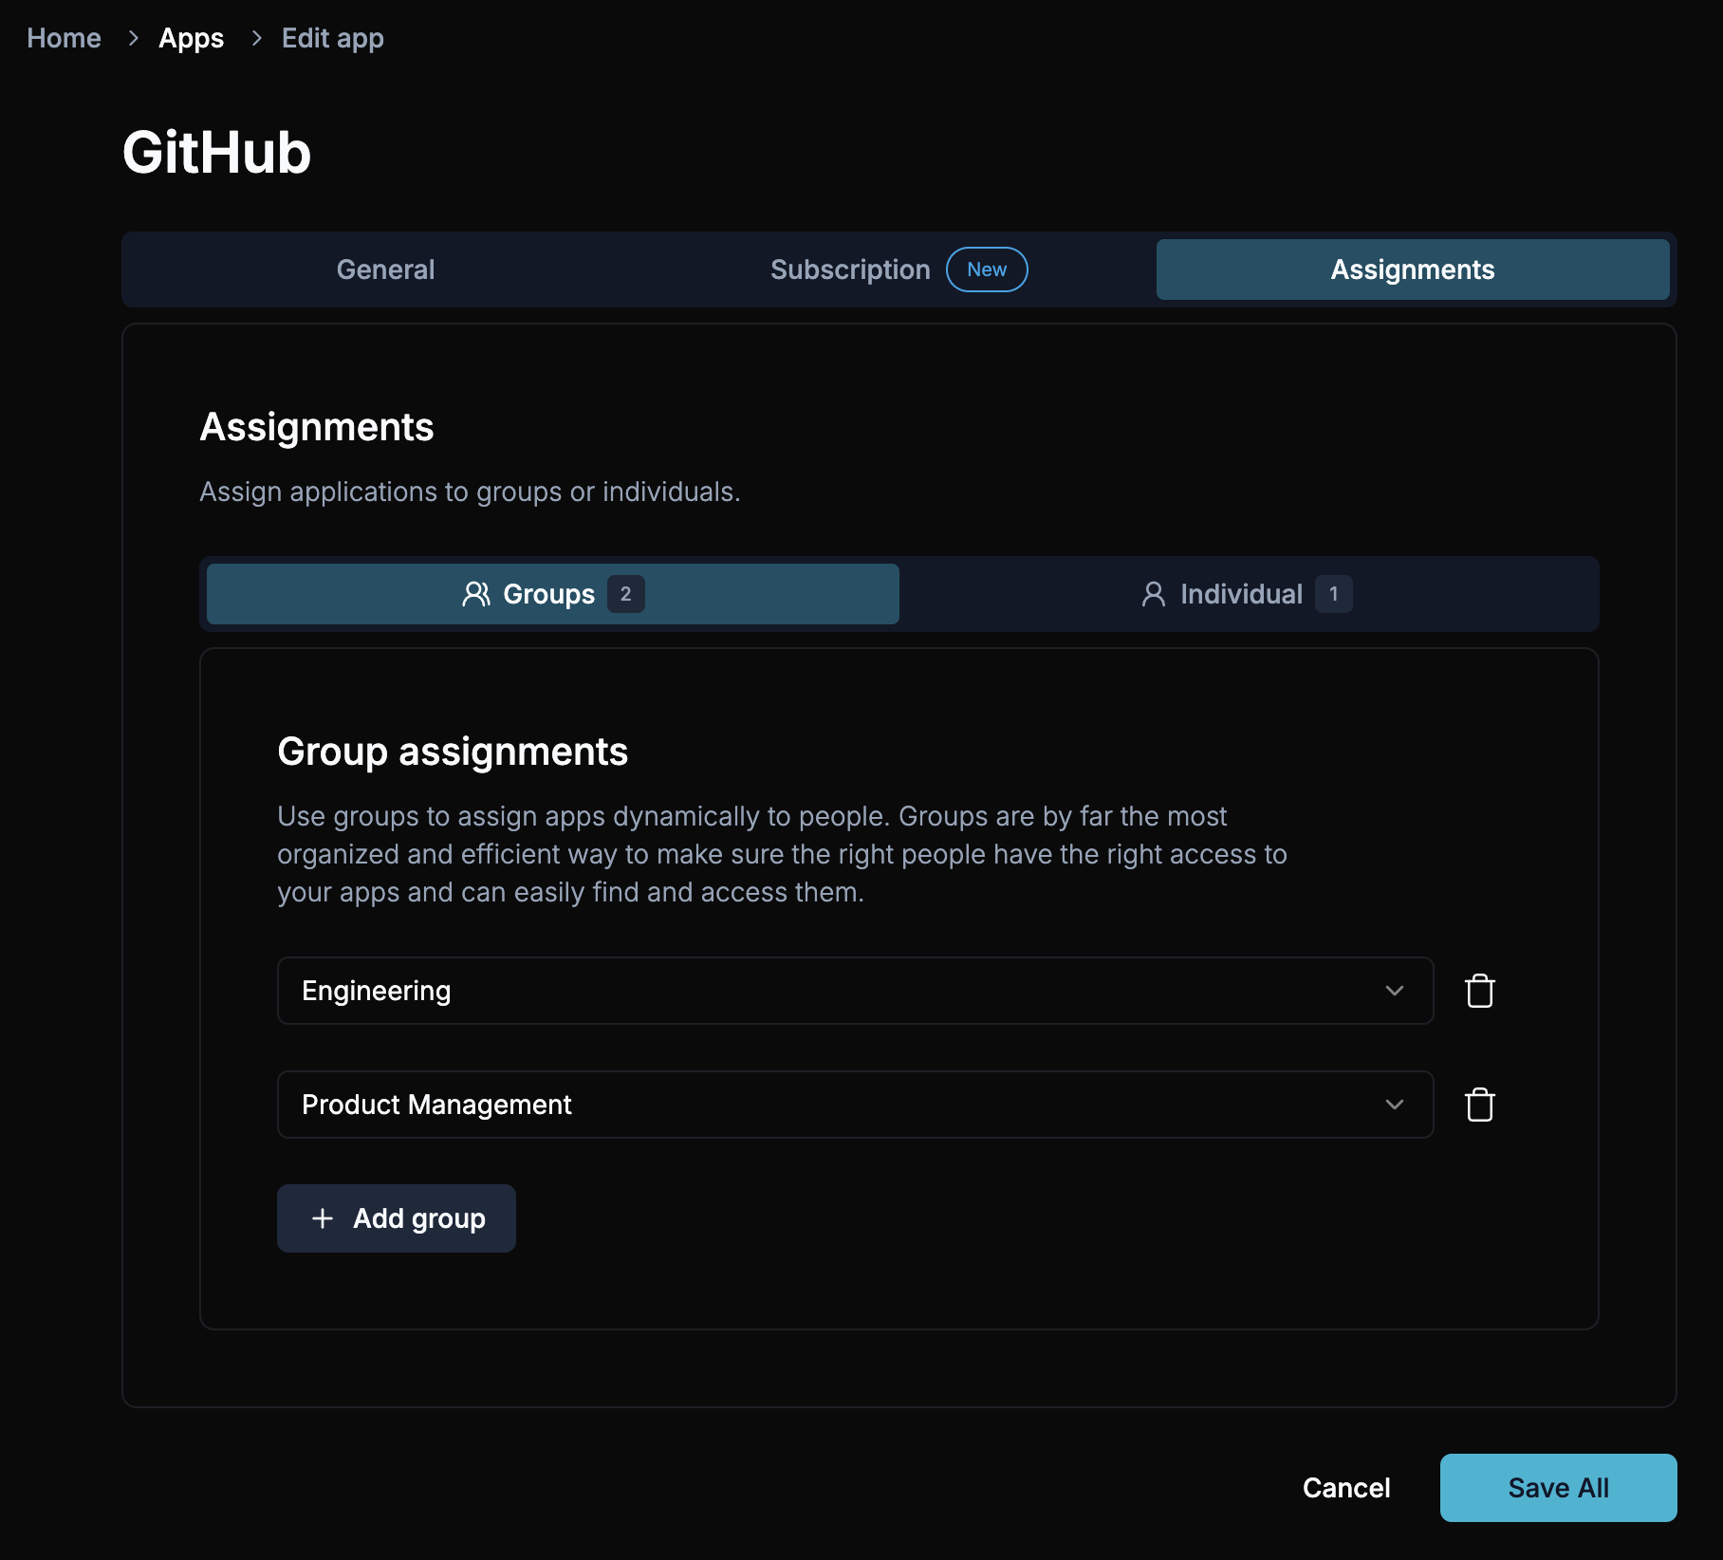The width and height of the screenshot is (1723, 1560).
Task: Click the plus icon in Add group
Action: (323, 1218)
